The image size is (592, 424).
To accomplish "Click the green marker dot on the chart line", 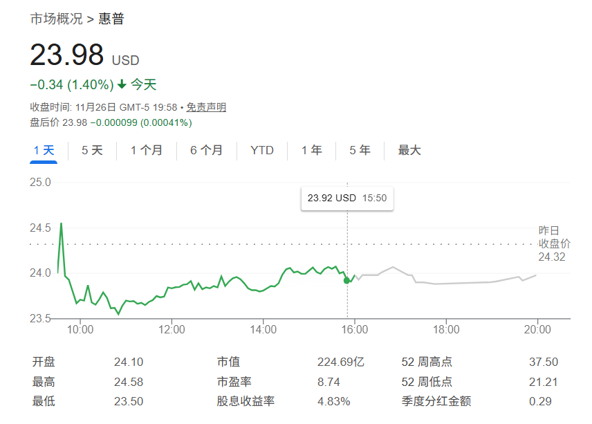I will coord(346,280).
